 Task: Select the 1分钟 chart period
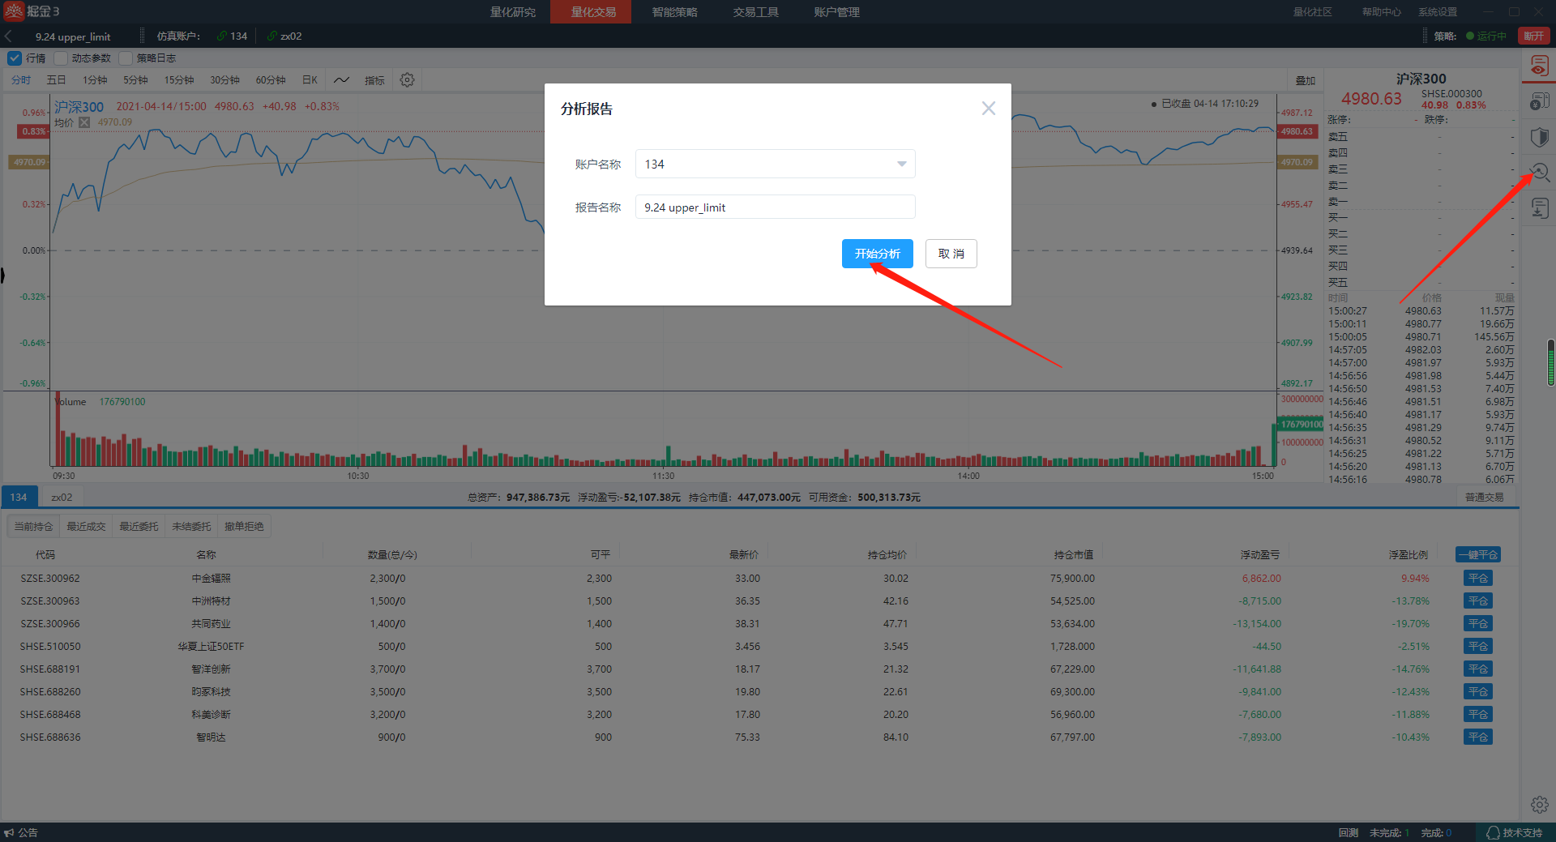click(95, 80)
